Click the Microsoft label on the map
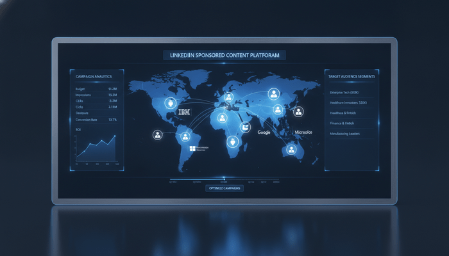The image size is (449, 256). pyautogui.click(x=303, y=132)
